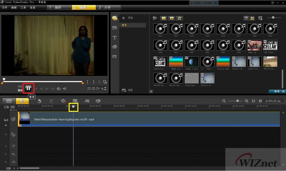The image size is (286, 171).
Task: Click the 添加 add folder button
Action: (x=128, y=18)
